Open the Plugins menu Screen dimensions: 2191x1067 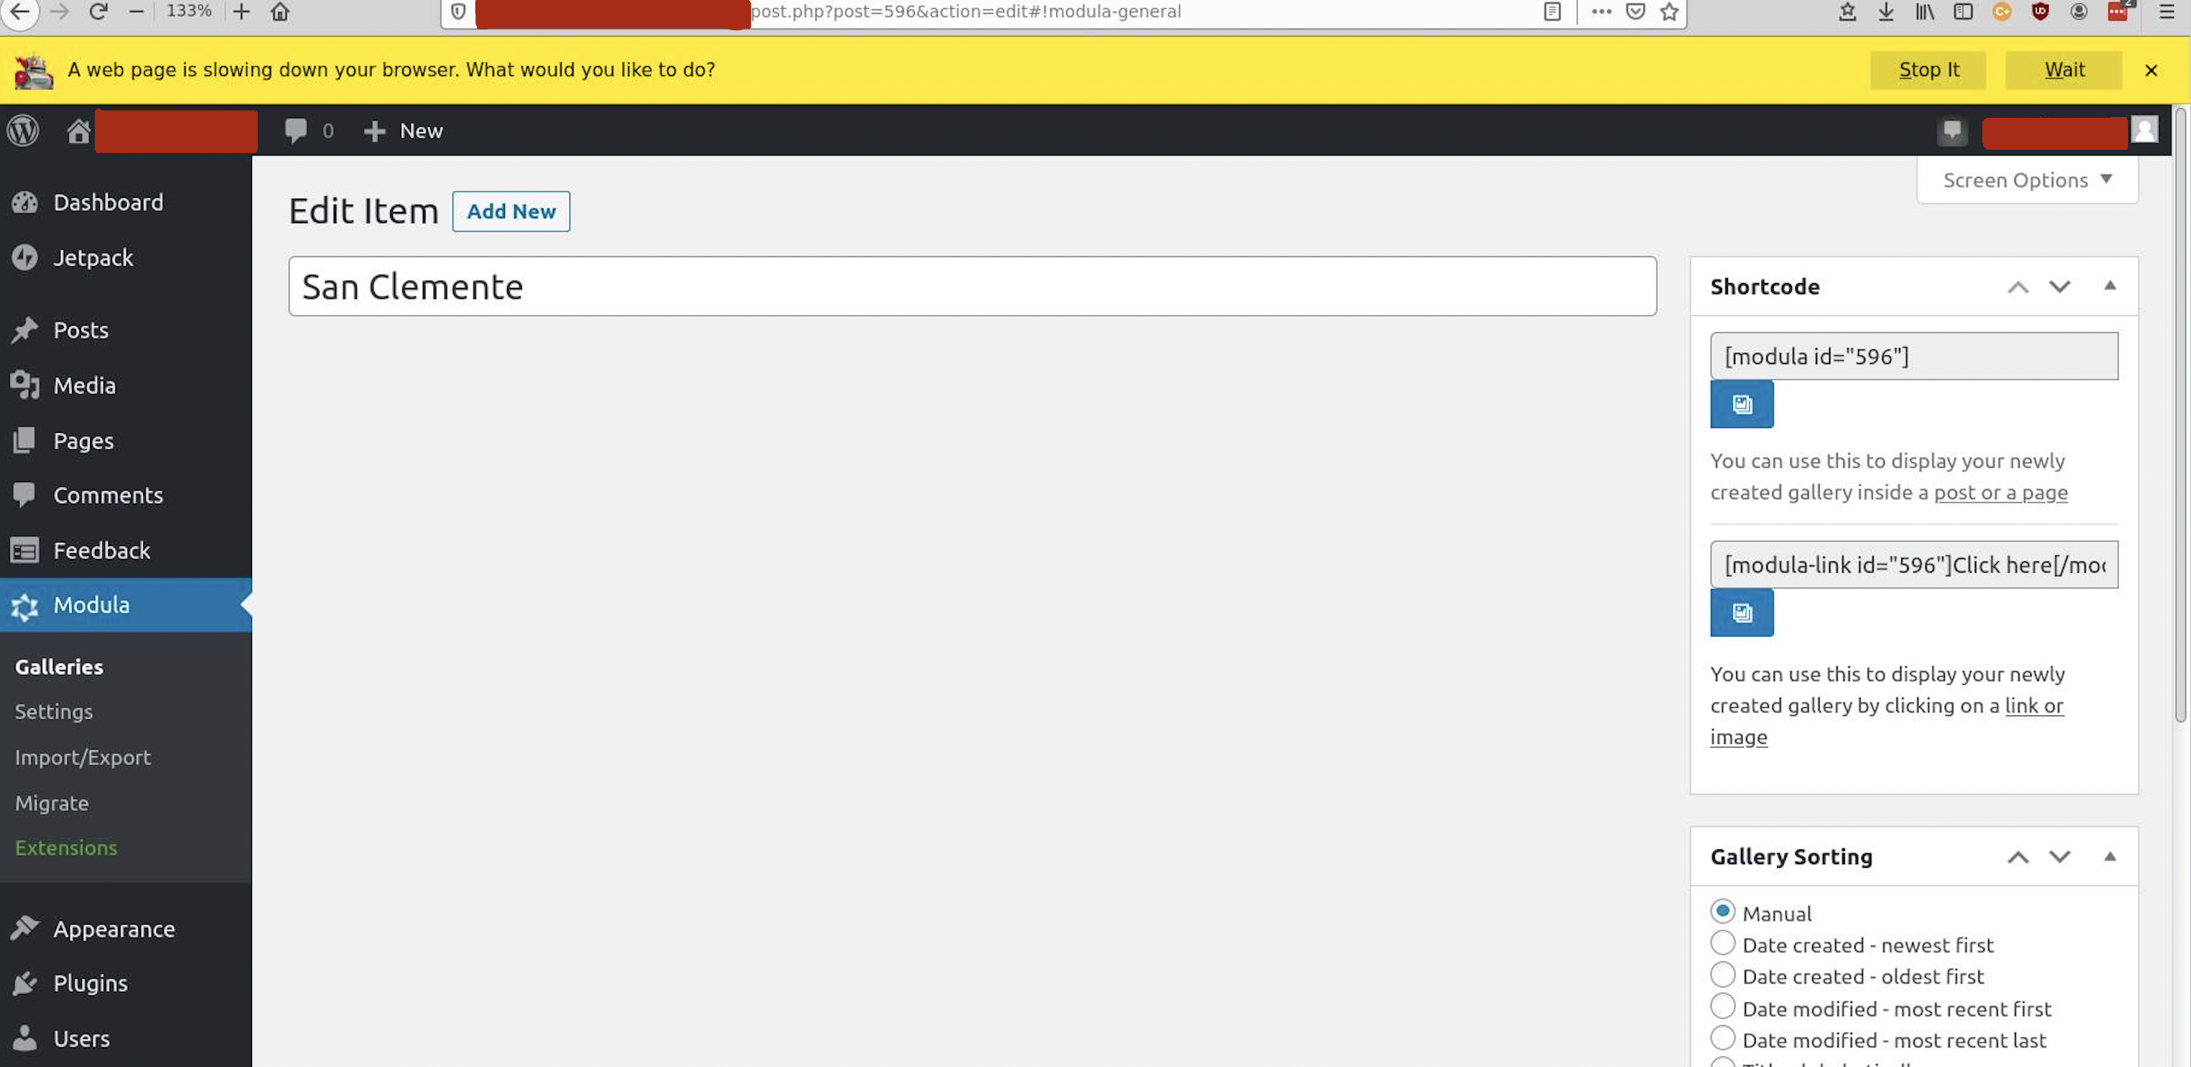click(90, 984)
